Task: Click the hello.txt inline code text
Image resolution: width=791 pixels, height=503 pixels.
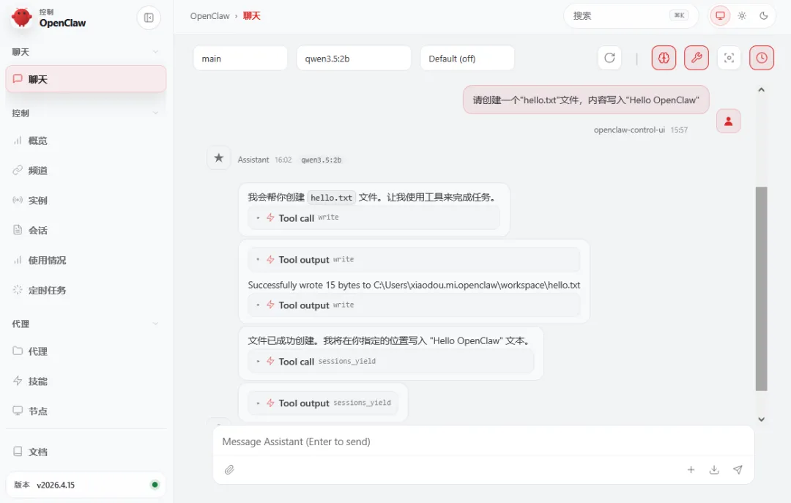Action: tap(332, 198)
